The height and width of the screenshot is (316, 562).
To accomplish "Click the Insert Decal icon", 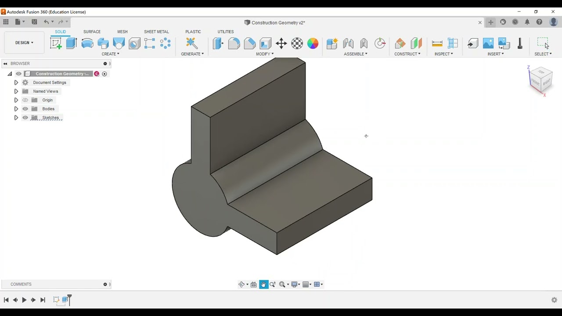I will coord(488,43).
